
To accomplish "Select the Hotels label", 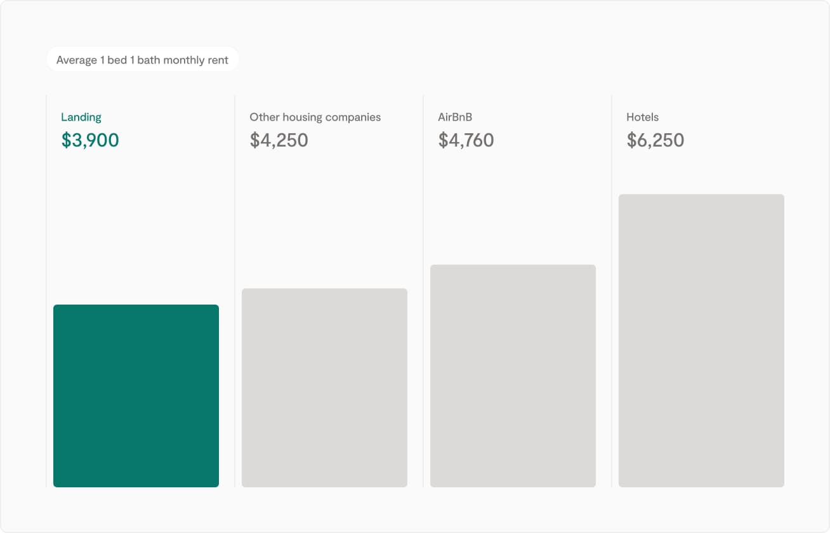I will click(x=643, y=117).
